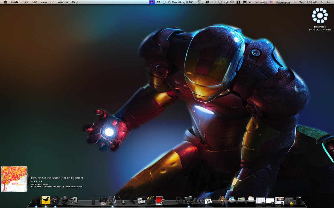
Task: Show the temperature and fan rpm readout
Action: point(199,2)
